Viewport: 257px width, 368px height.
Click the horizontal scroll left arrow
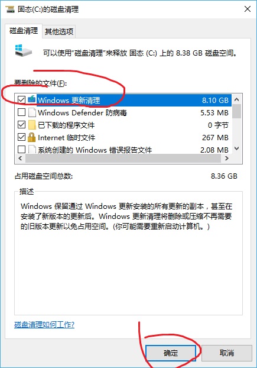click(20, 158)
